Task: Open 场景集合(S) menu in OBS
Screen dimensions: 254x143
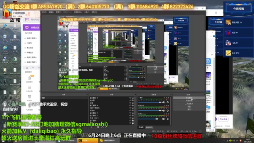Action: coord(78,12)
